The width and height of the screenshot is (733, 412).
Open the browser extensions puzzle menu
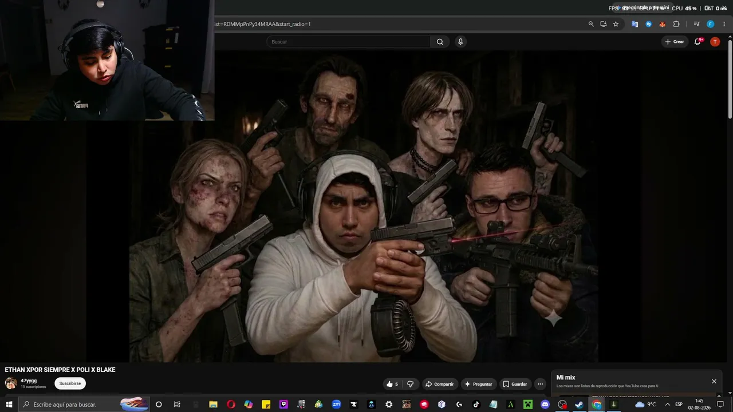pos(676,24)
